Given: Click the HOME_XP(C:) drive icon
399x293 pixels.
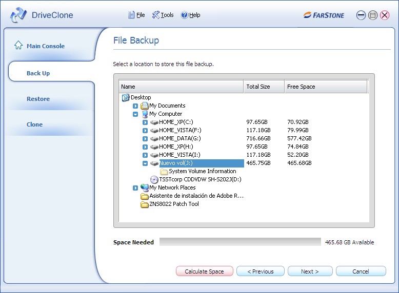Looking at the screenshot, I should (154, 122).
